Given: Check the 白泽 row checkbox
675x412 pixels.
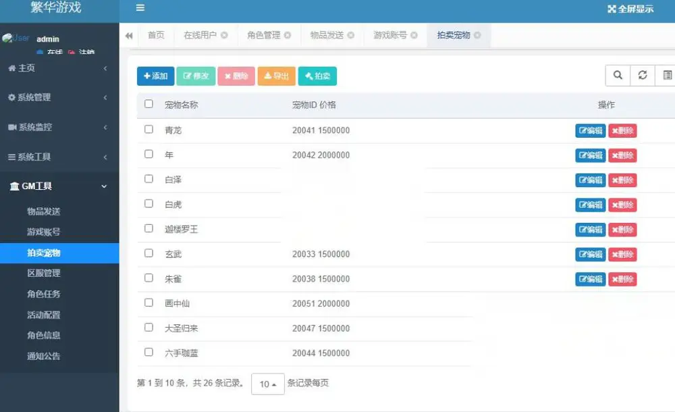Looking at the screenshot, I should (149, 179).
